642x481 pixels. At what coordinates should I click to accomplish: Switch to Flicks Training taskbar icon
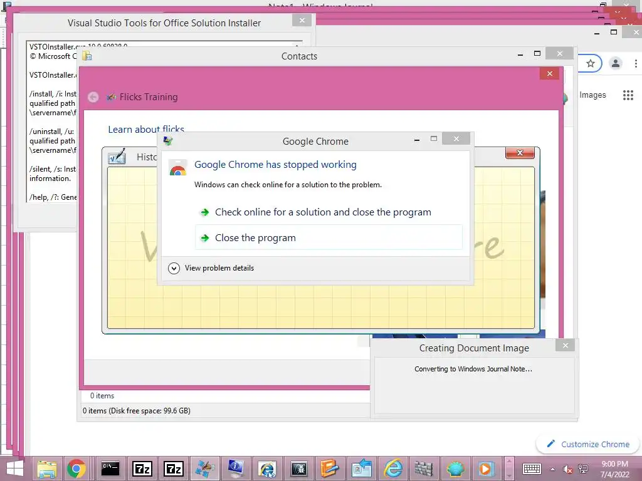[x=205, y=468]
